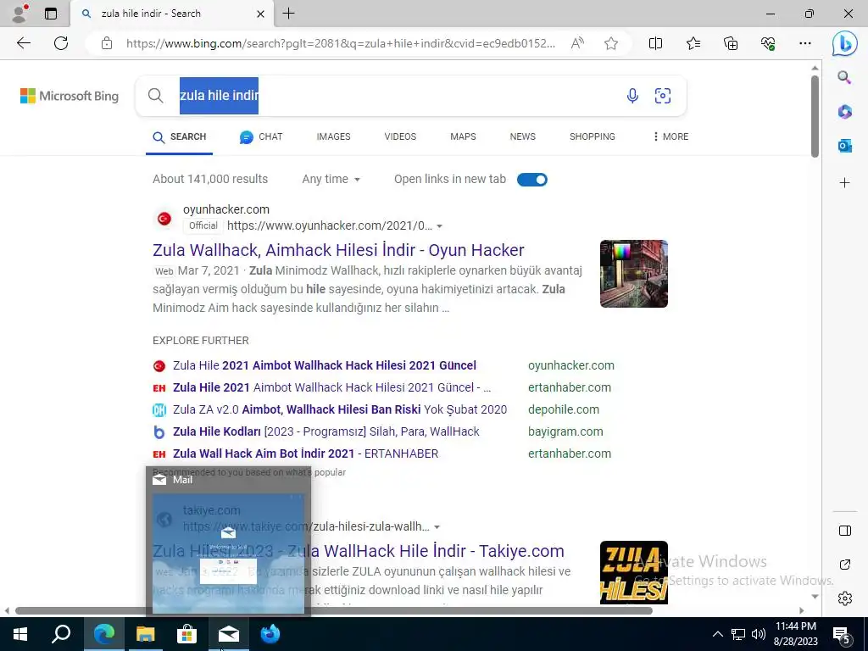The height and width of the screenshot is (651, 868).
Task: Open Collections icon in toolbar
Action: pyautogui.click(x=731, y=43)
